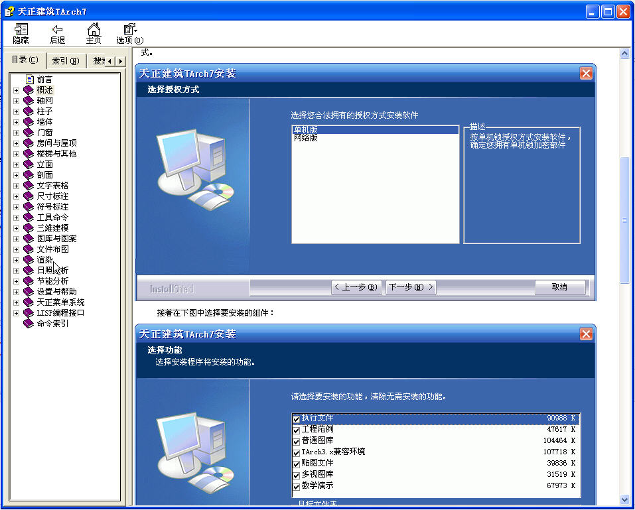
Task: Click the book icon beside 墙体
Action: pos(29,122)
